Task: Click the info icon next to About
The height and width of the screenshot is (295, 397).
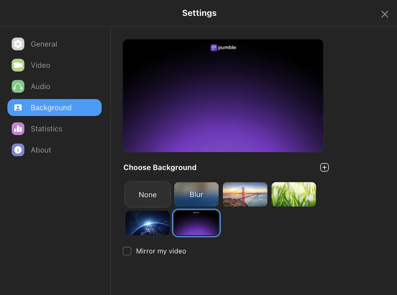Action: 18,150
